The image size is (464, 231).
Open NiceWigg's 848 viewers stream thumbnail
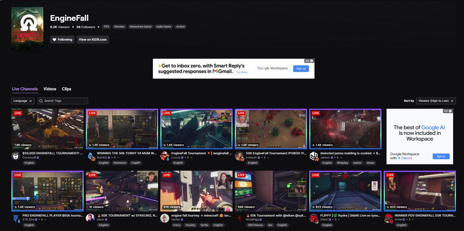[x=271, y=191]
